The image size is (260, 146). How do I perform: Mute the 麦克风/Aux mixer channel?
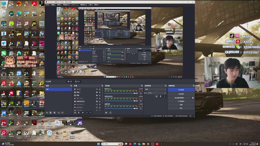tap(137, 93)
